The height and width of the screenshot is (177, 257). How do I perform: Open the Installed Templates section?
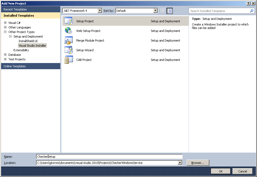point(31,16)
